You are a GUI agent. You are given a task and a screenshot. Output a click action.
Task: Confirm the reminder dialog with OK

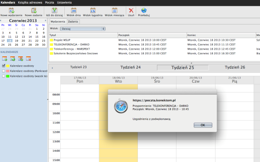click(x=203, y=125)
